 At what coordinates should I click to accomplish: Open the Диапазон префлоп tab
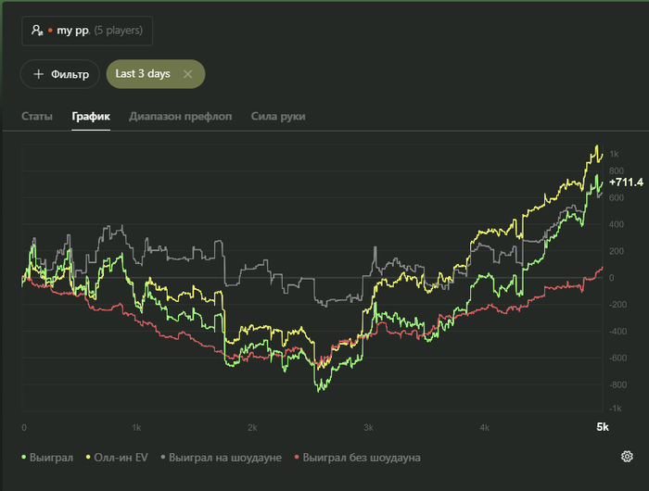click(x=181, y=117)
